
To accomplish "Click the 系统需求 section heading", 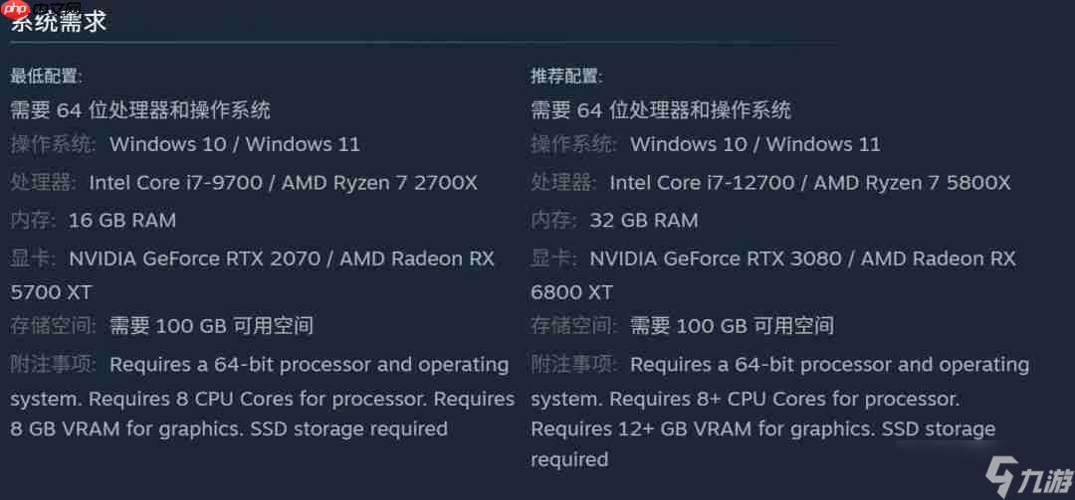I will coord(59,21).
